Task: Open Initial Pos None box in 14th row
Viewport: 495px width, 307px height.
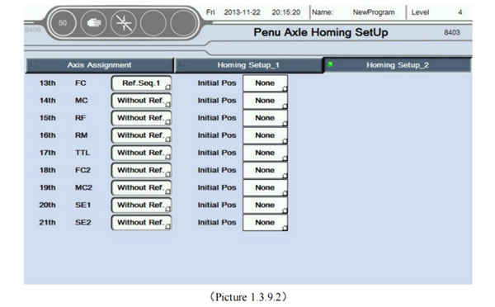Action: tap(265, 101)
